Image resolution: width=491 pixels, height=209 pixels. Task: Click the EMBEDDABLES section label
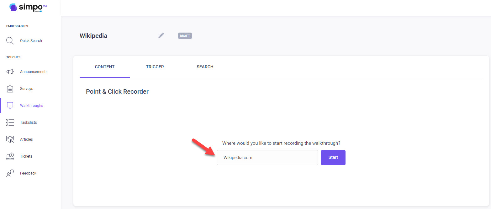[17, 26]
